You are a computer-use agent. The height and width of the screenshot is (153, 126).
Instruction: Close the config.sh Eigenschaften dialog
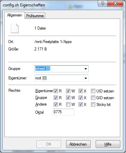pos(115,4)
